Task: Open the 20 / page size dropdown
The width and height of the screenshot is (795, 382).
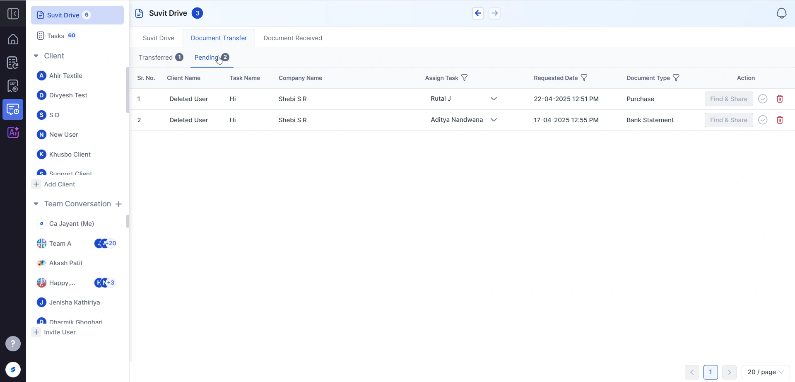Action: 765,372
